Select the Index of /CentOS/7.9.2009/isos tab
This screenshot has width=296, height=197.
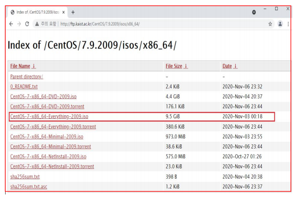[x=38, y=12]
